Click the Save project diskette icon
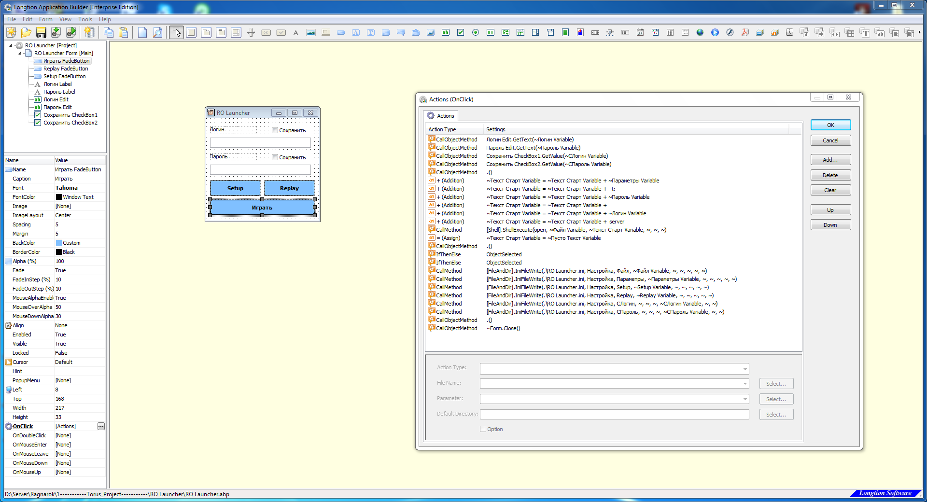This screenshot has height=502, width=927. tap(41, 32)
